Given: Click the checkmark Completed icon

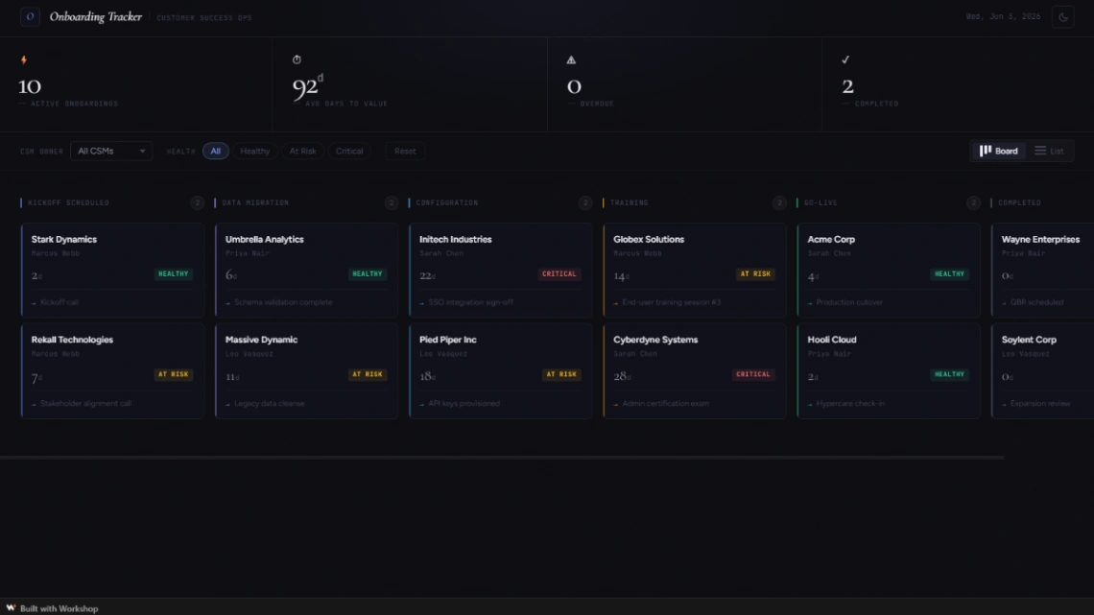Looking at the screenshot, I should tap(845, 60).
